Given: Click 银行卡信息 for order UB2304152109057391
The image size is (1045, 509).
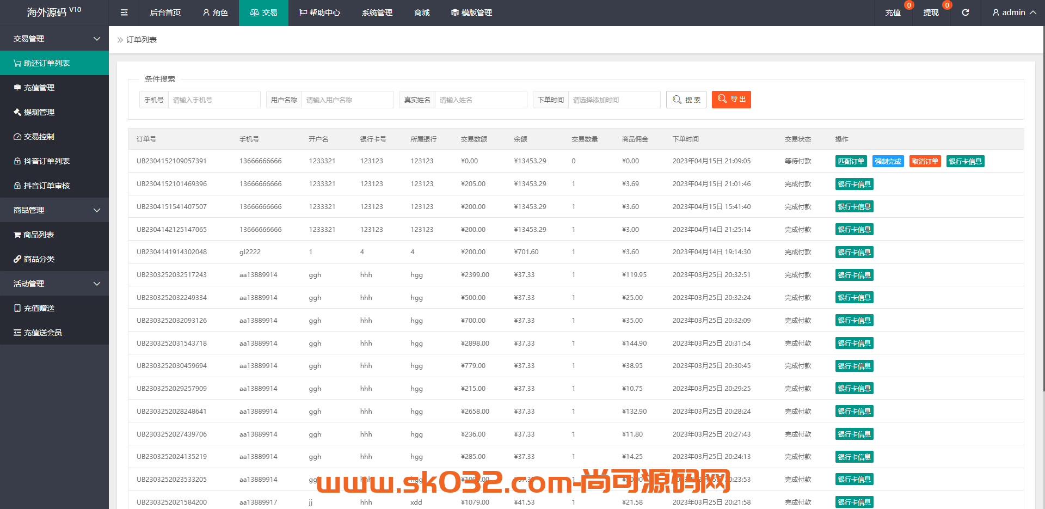Looking at the screenshot, I should 966,161.
